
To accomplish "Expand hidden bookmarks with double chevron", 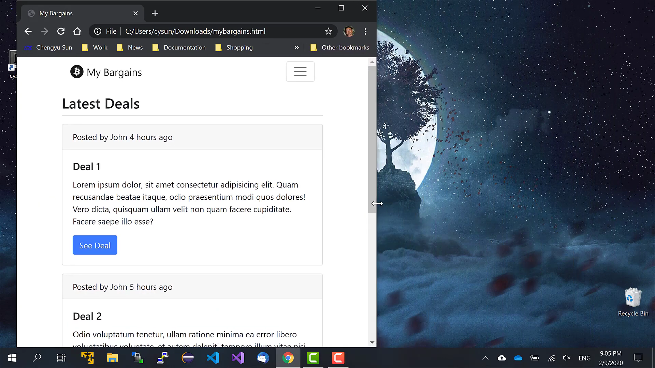I will [296, 48].
